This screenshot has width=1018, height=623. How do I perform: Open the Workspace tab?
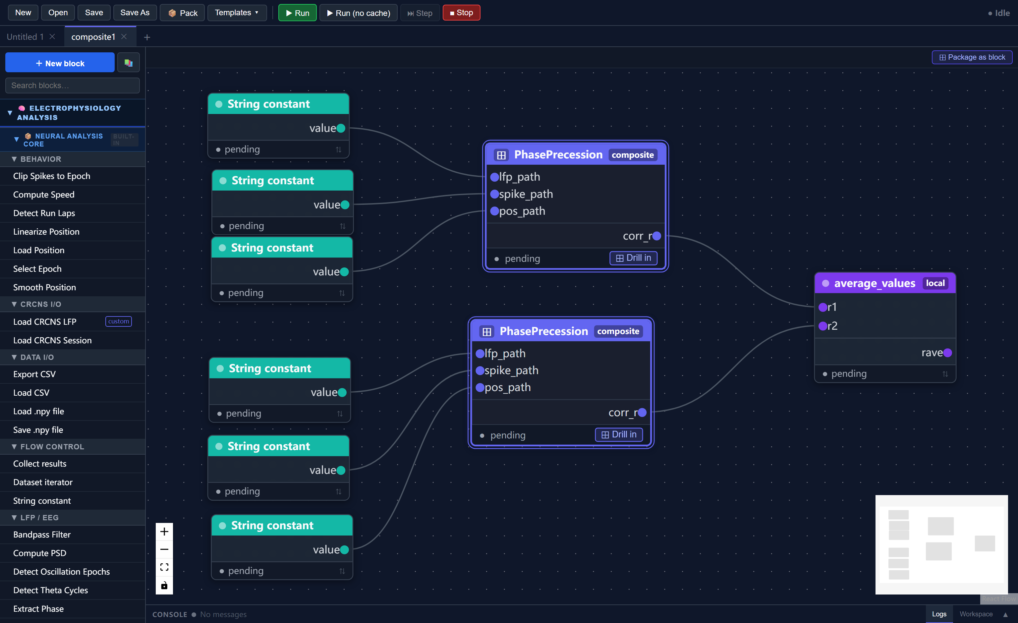point(976,614)
